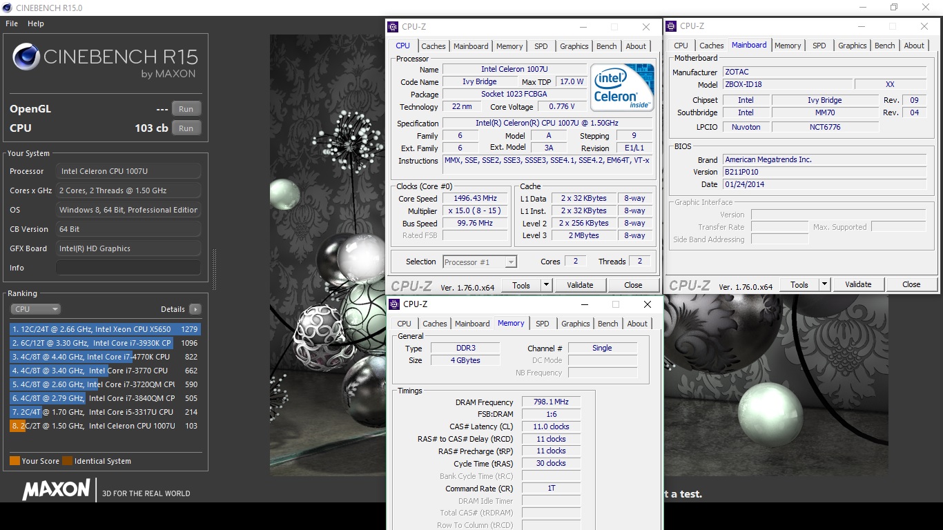Screen dimensions: 943x530
Task: Select ranking row Intel Core i7-3840QM
Action: coord(105,398)
